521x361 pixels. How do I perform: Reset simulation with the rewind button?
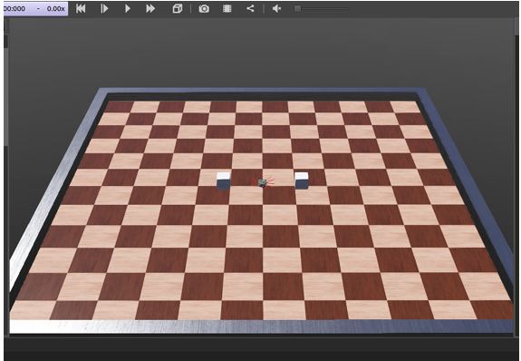81,9
